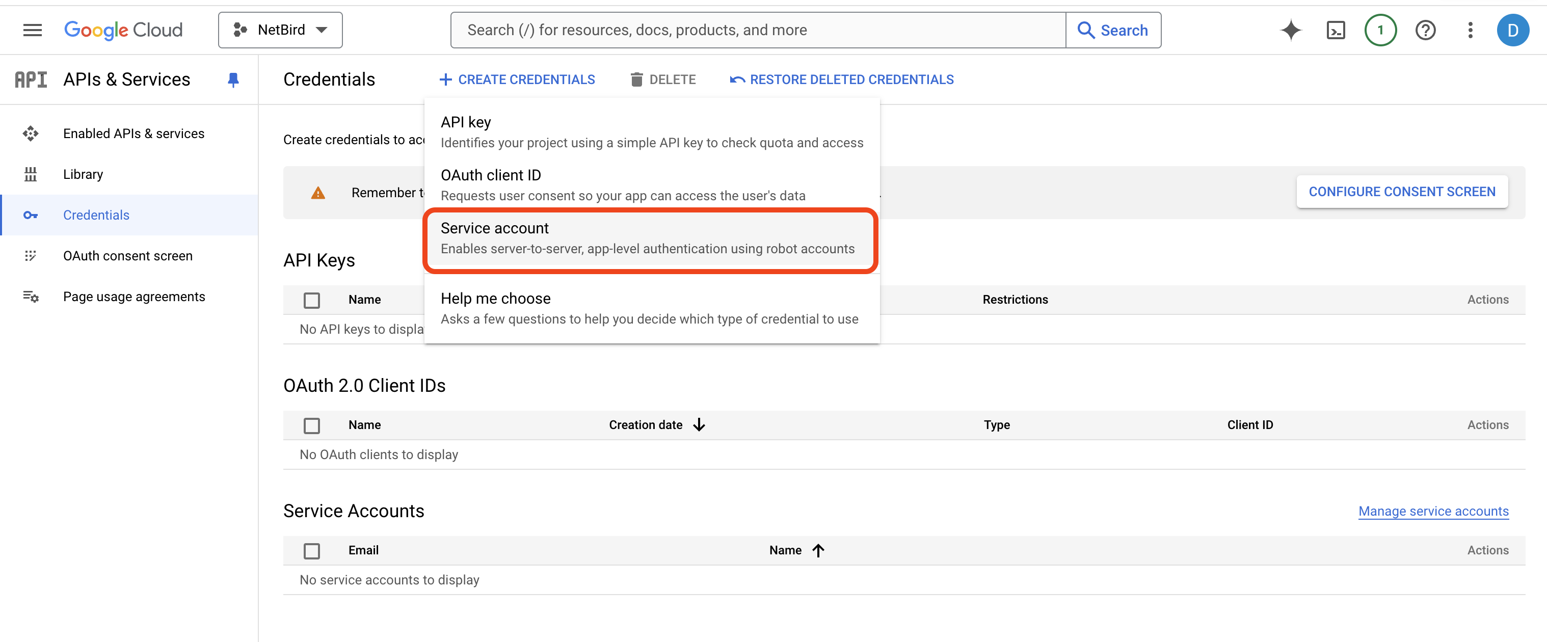The height and width of the screenshot is (642, 1547).
Task: Select all service accounts checkbox
Action: (x=312, y=550)
